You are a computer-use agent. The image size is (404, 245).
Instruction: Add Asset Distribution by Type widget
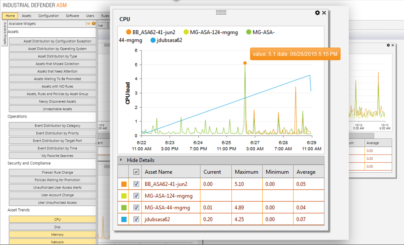pos(52,56)
